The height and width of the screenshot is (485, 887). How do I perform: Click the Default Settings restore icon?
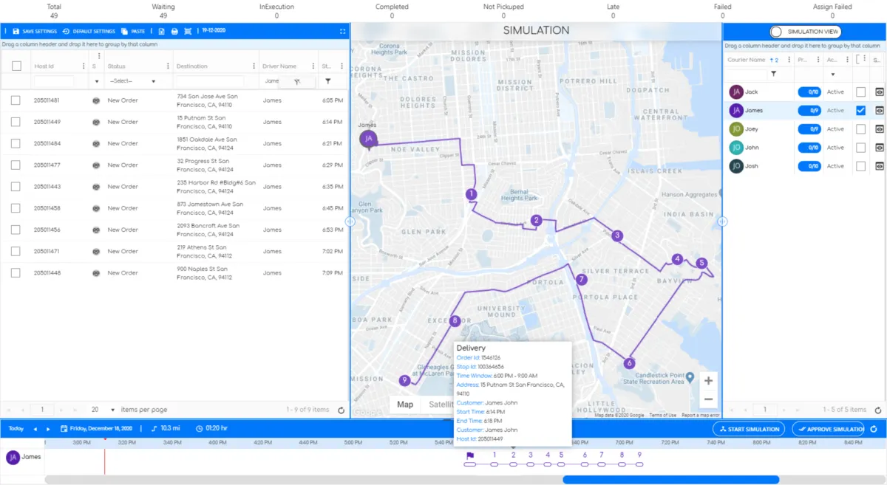pyautogui.click(x=66, y=31)
